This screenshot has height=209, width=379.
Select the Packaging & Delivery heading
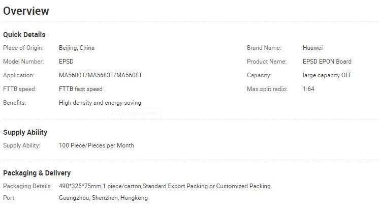37,173
